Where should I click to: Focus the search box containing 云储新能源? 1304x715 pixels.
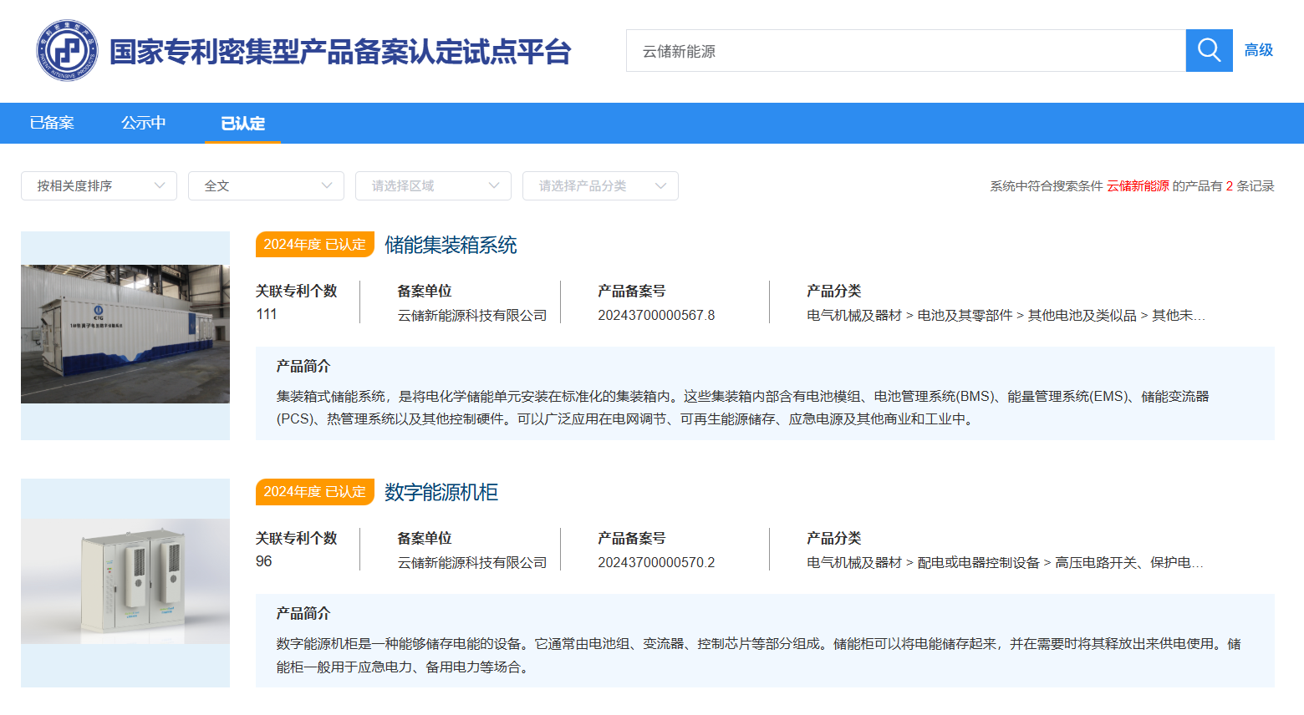(x=905, y=51)
